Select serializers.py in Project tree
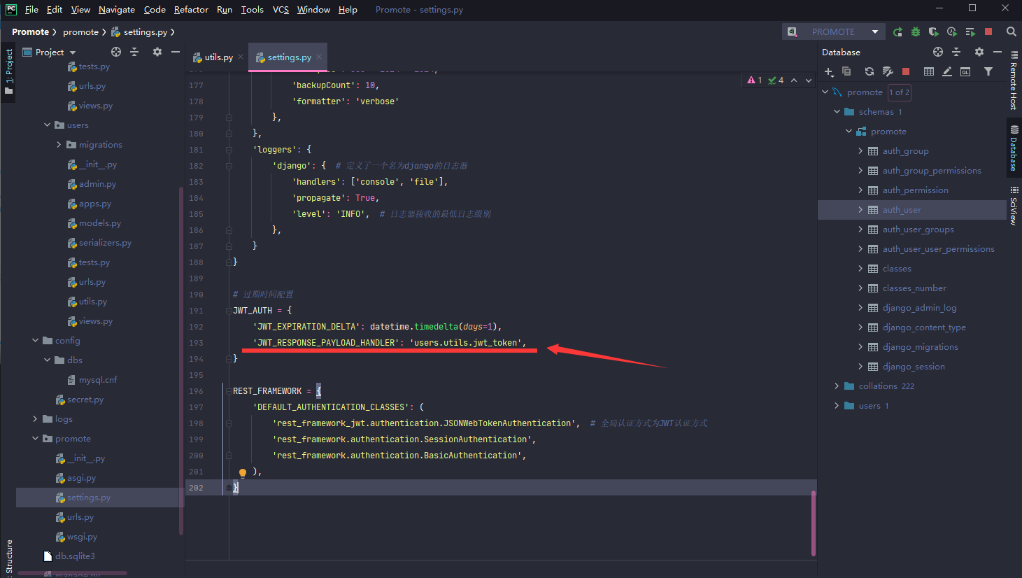Screen dimensions: 1022x578 [105, 243]
